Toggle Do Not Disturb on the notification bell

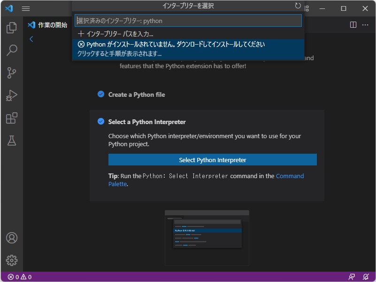[366, 277]
